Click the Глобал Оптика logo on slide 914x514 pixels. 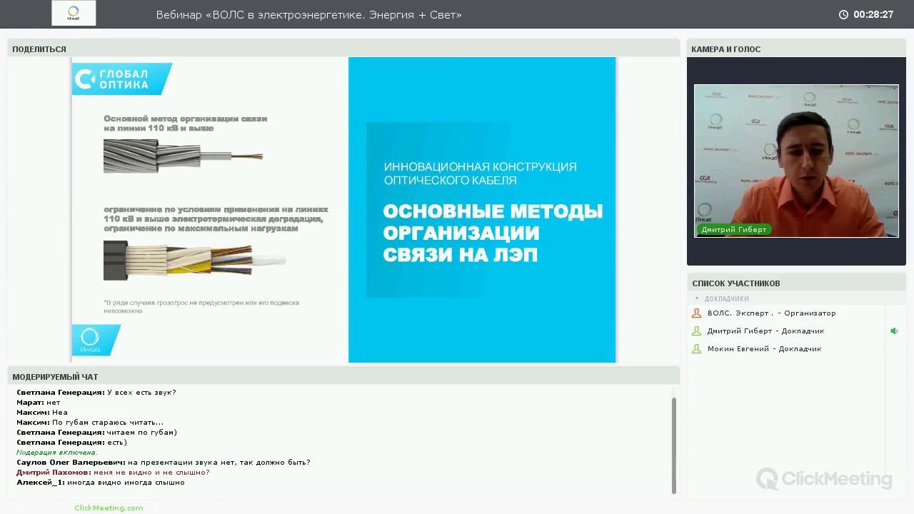coord(122,79)
